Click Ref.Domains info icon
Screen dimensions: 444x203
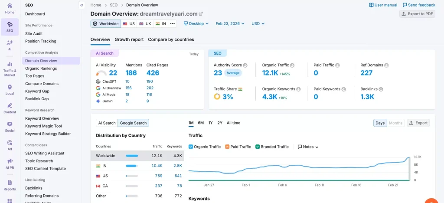(386, 65)
